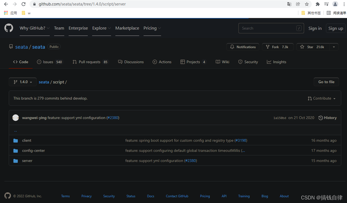Click the Notifications button

tap(243, 47)
